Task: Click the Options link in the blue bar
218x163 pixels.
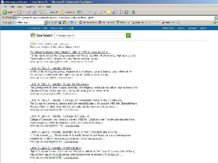Action: tap(181, 28)
